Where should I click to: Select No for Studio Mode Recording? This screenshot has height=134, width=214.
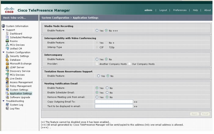[106, 31]
